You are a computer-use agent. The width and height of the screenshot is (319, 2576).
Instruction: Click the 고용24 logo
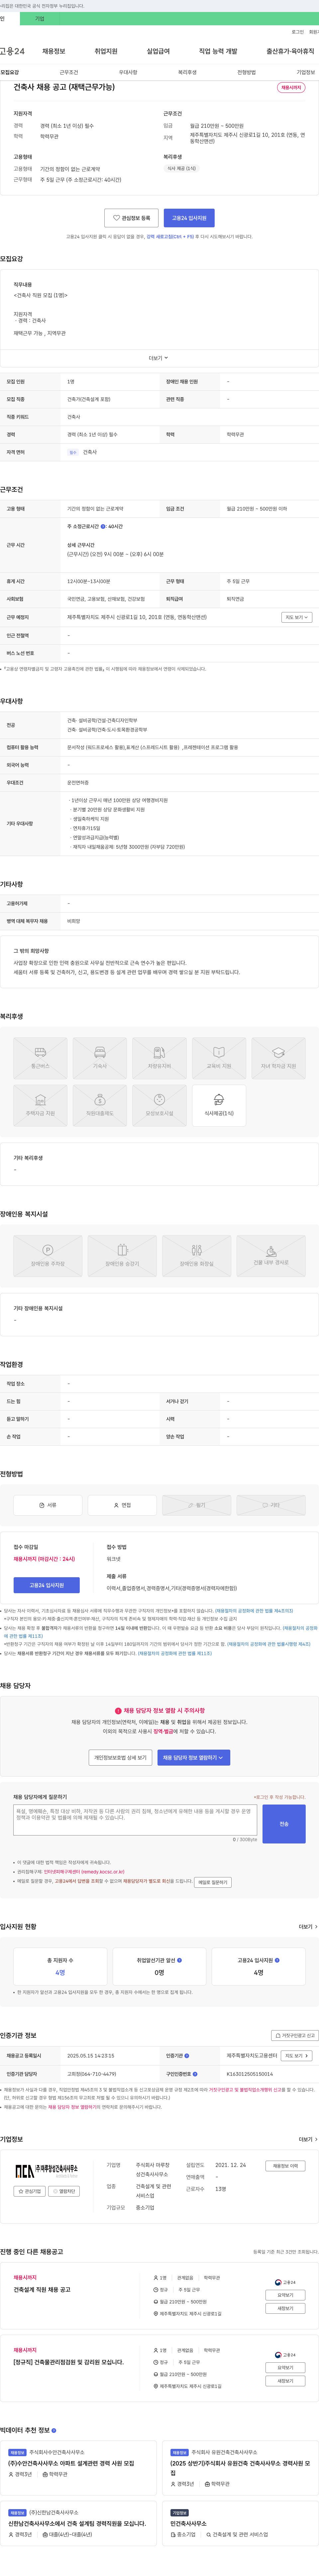click(12, 51)
